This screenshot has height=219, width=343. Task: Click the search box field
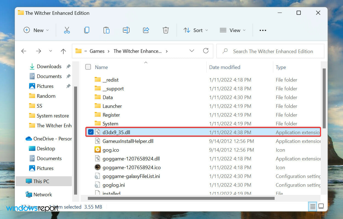(270, 51)
